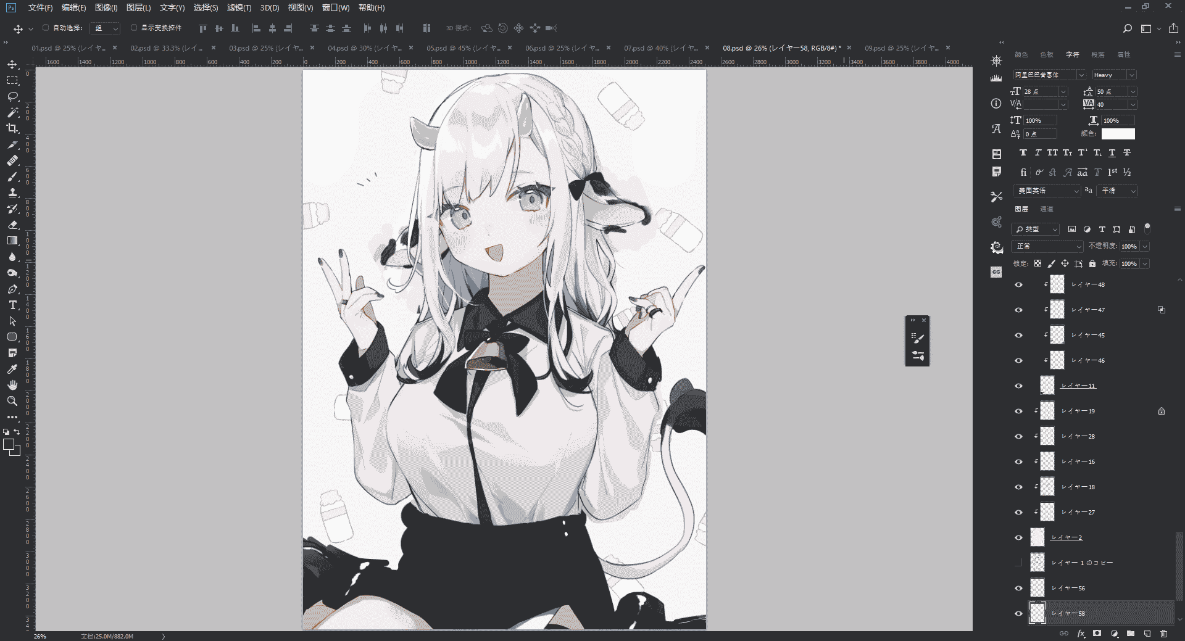The height and width of the screenshot is (641, 1185).
Task: Enable the 自动选择 checkbox
Action: [x=46, y=28]
